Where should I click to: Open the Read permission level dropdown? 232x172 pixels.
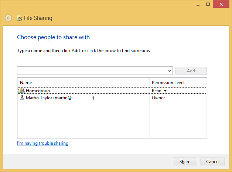point(165,91)
